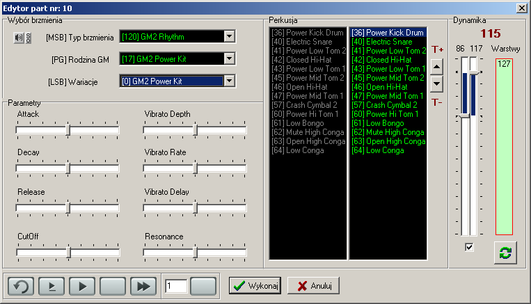Click the play-with-underline step button
531x304 pixels.
tap(51, 287)
